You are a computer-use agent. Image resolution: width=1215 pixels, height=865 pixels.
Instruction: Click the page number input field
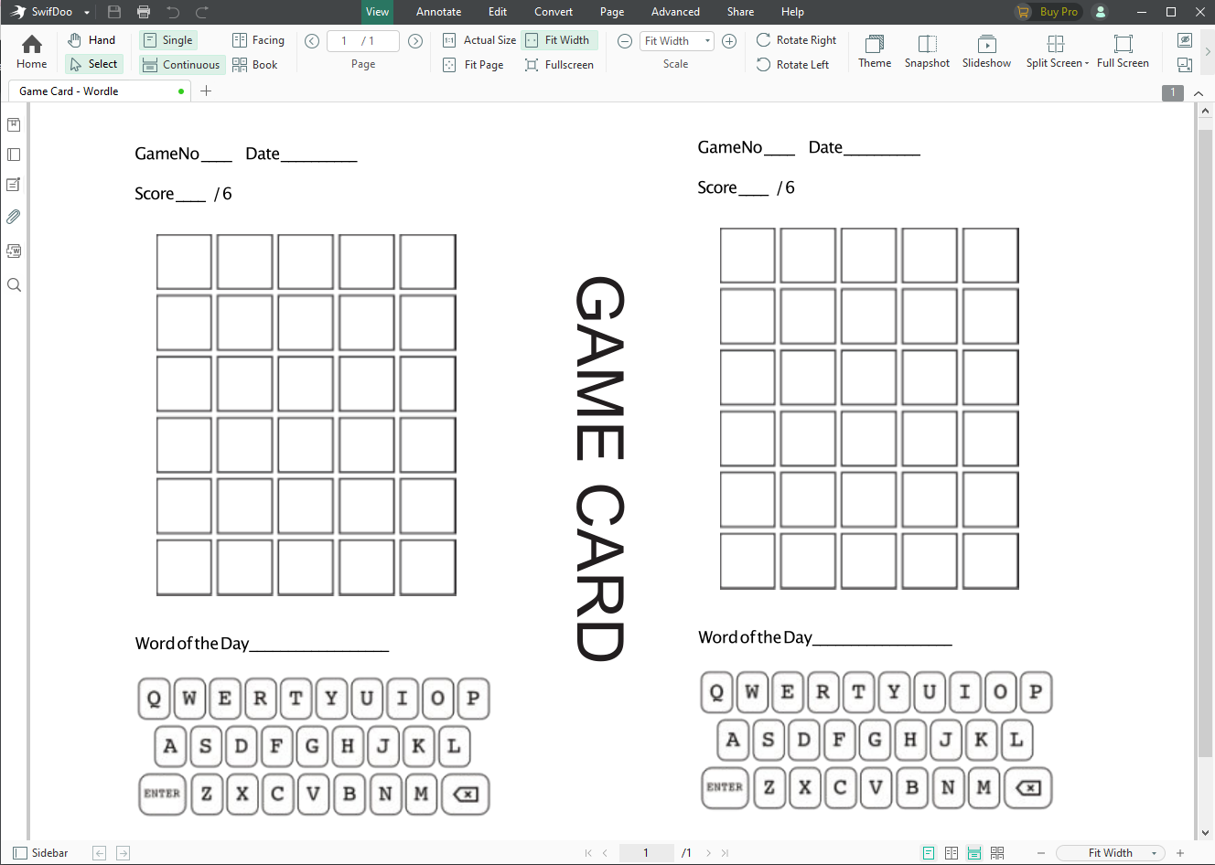click(363, 41)
